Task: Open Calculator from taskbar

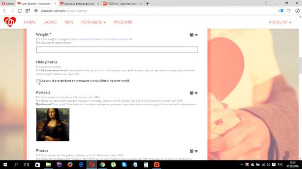Action: (x=146, y=165)
